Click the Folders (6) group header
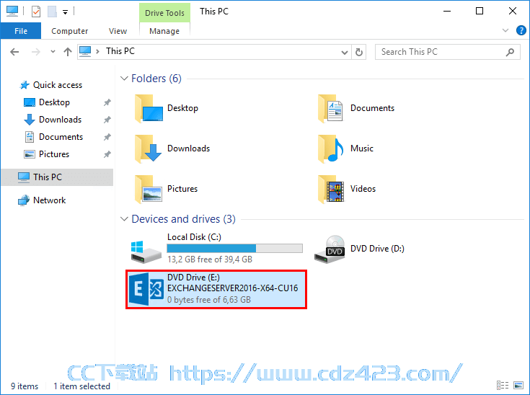This screenshot has height=395, width=530. tap(156, 79)
